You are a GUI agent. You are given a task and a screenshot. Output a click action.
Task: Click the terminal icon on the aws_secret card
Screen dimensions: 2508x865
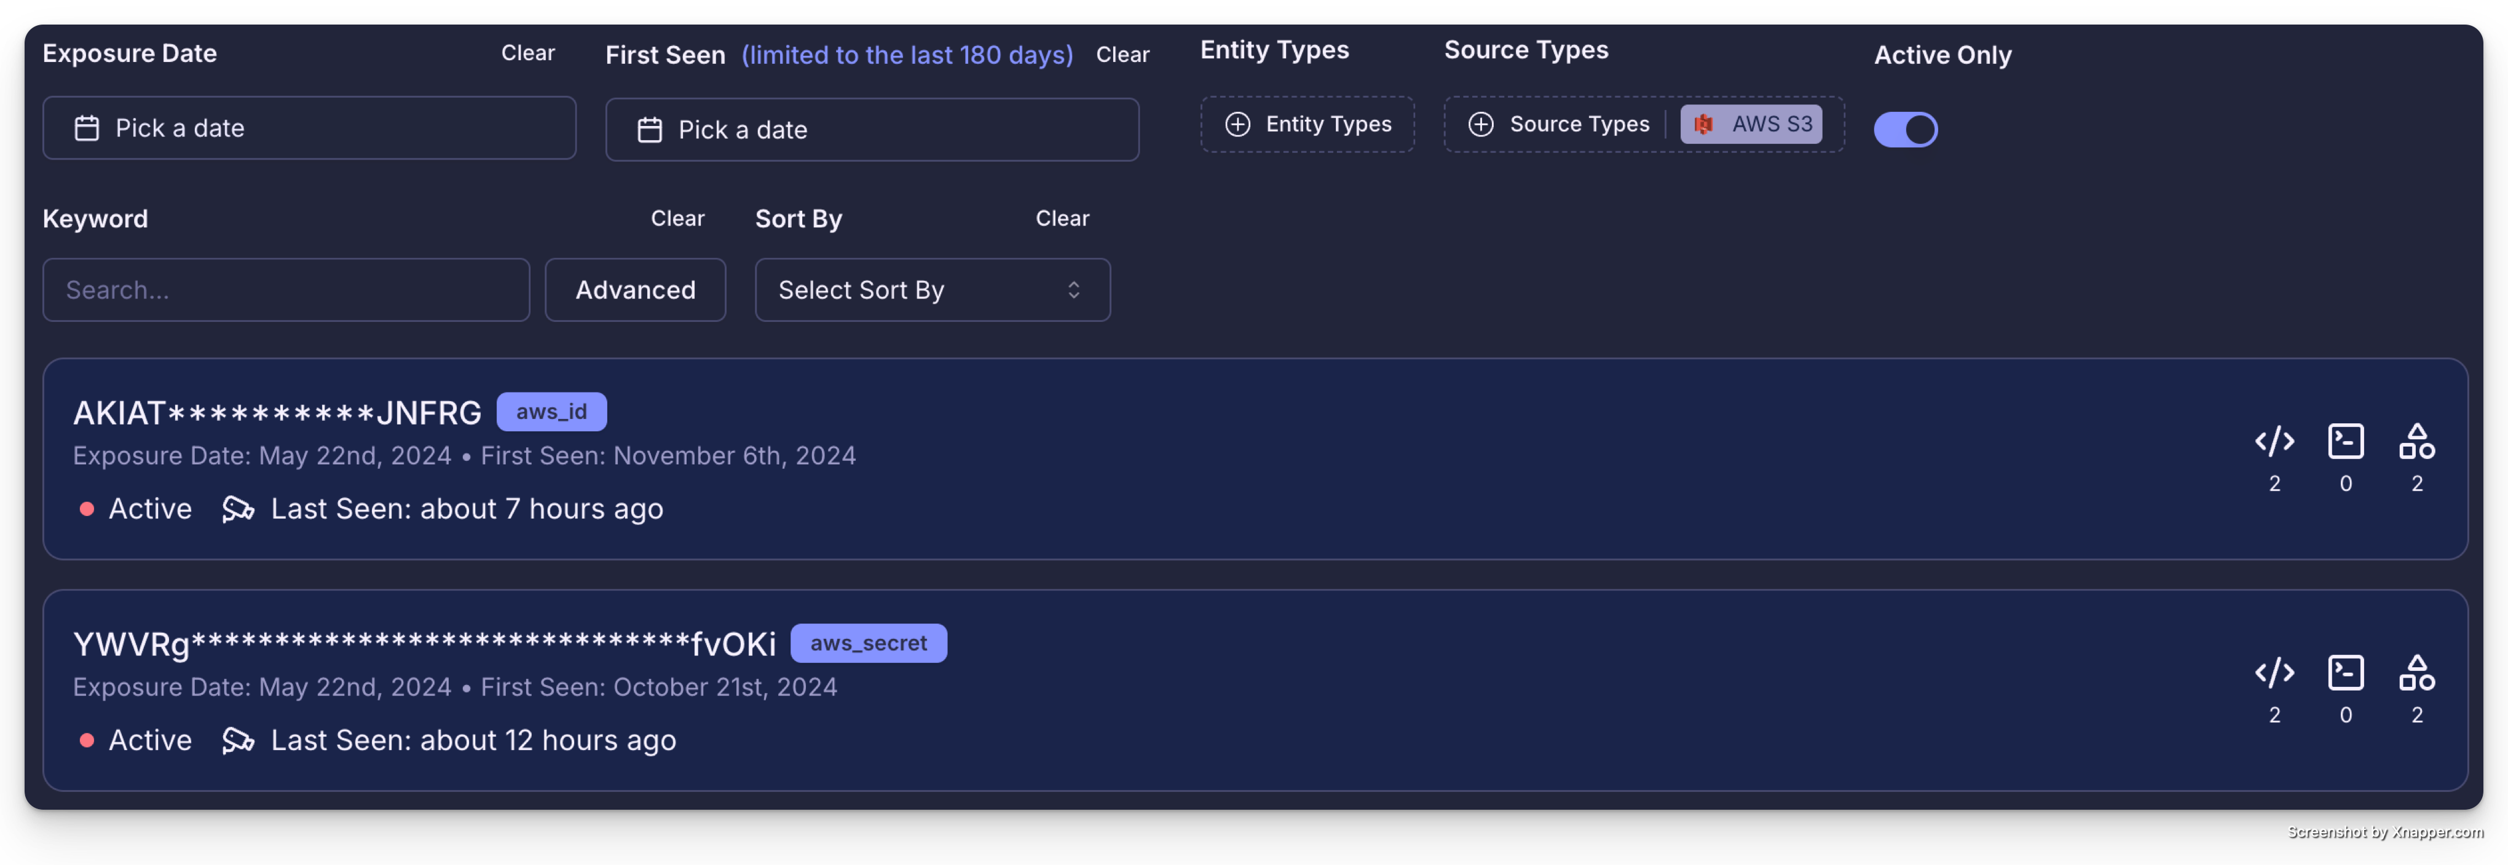point(2346,672)
